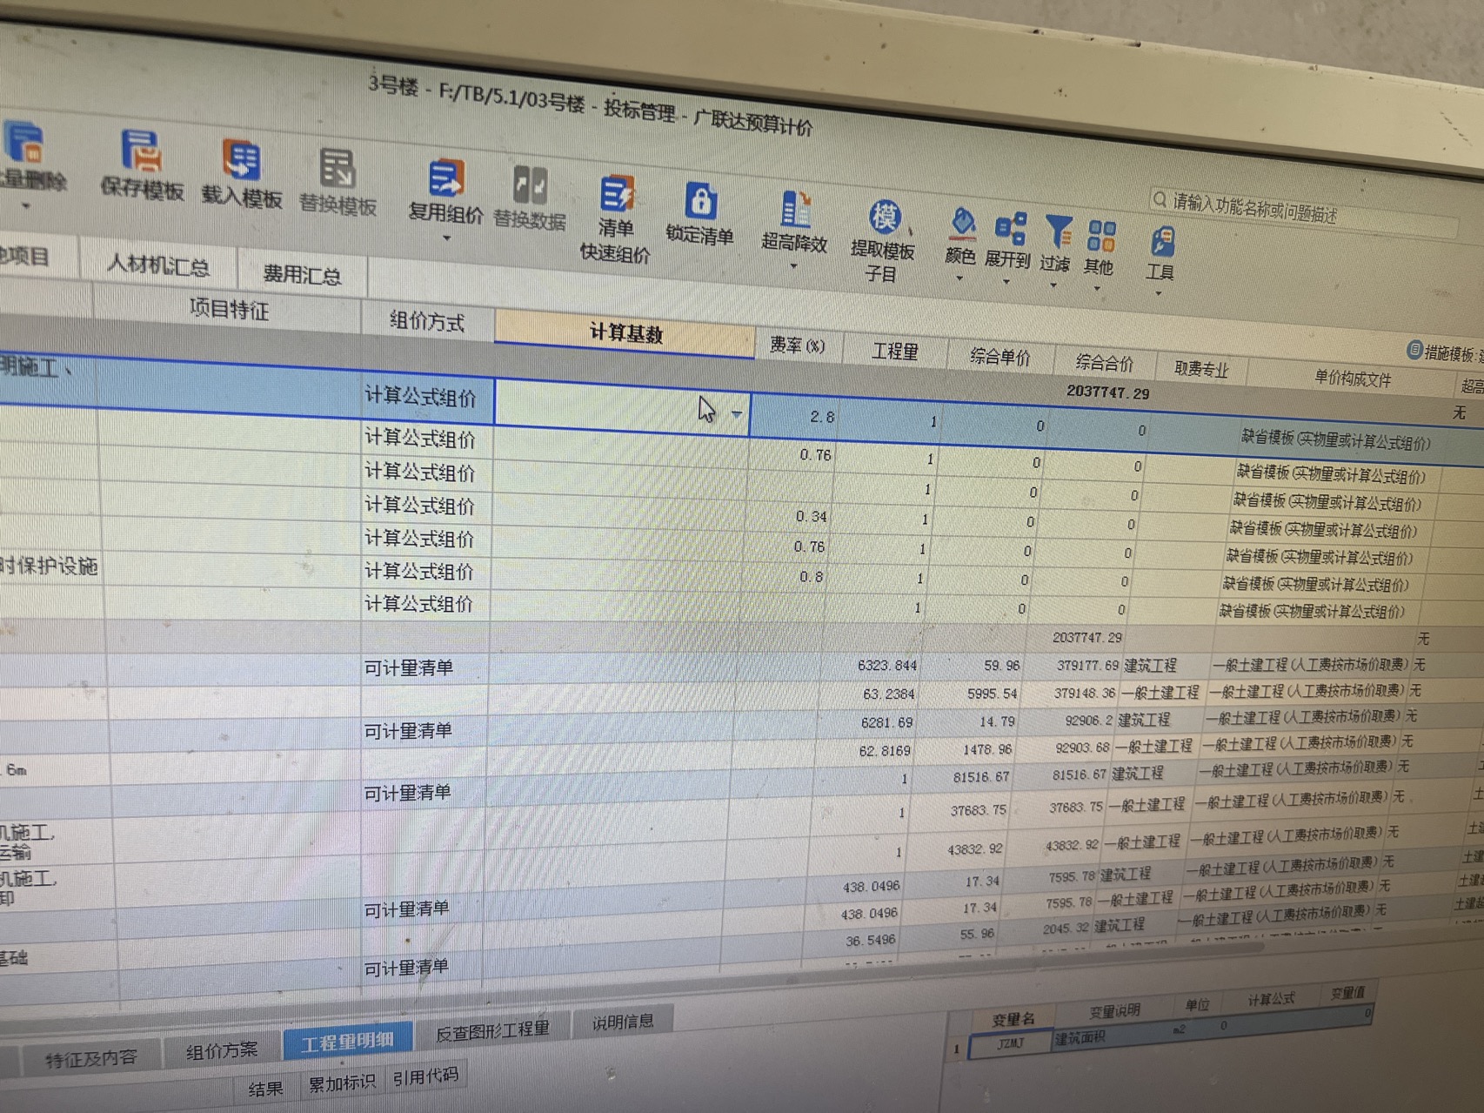Click the 计算基数 column header
This screenshot has height=1113, width=1484.
click(625, 333)
